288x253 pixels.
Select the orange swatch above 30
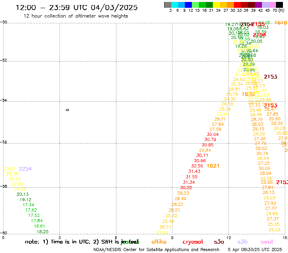click(230, 5)
